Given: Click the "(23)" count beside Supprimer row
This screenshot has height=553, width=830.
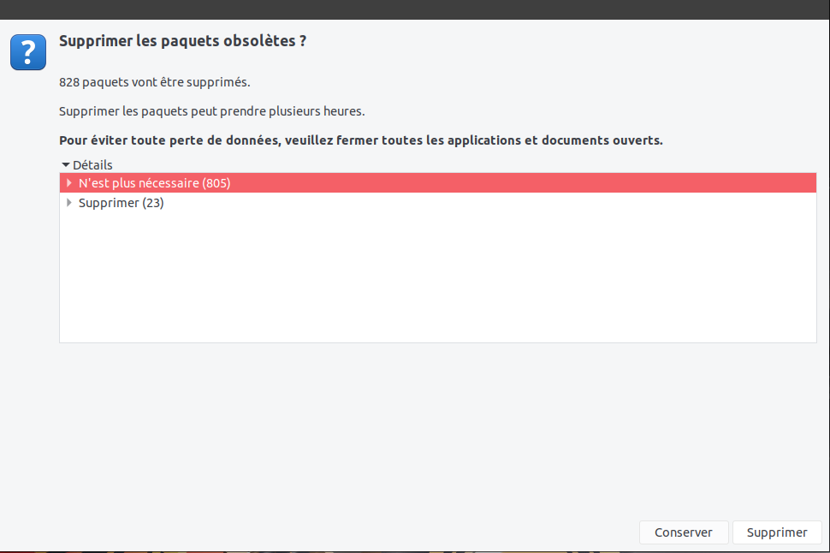Looking at the screenshot, I should [153, 204].
